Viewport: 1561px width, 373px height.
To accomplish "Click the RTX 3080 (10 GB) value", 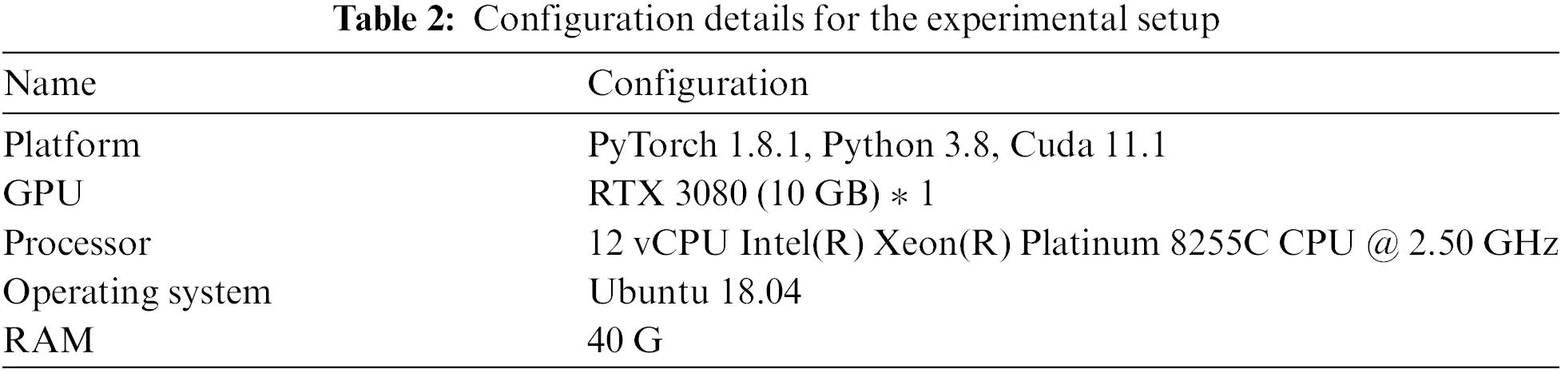I will 733,195.
